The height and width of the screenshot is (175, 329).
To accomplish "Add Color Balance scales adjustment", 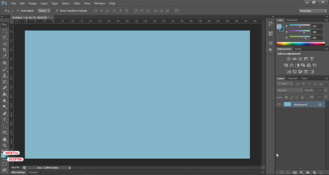I will 291,65.
